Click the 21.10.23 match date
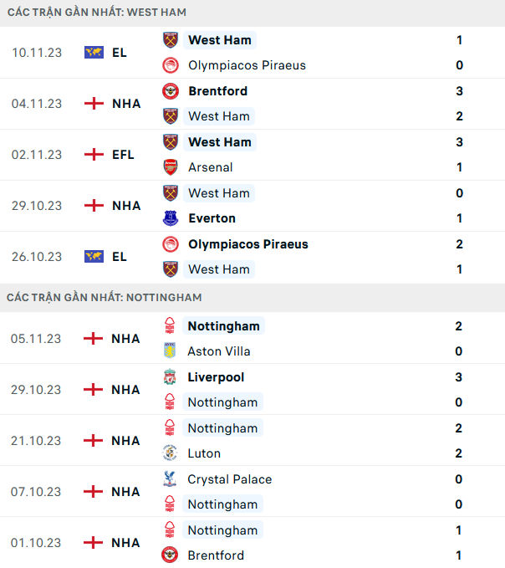The height and width of the screenshot is (568, 505). click(37, 441)
